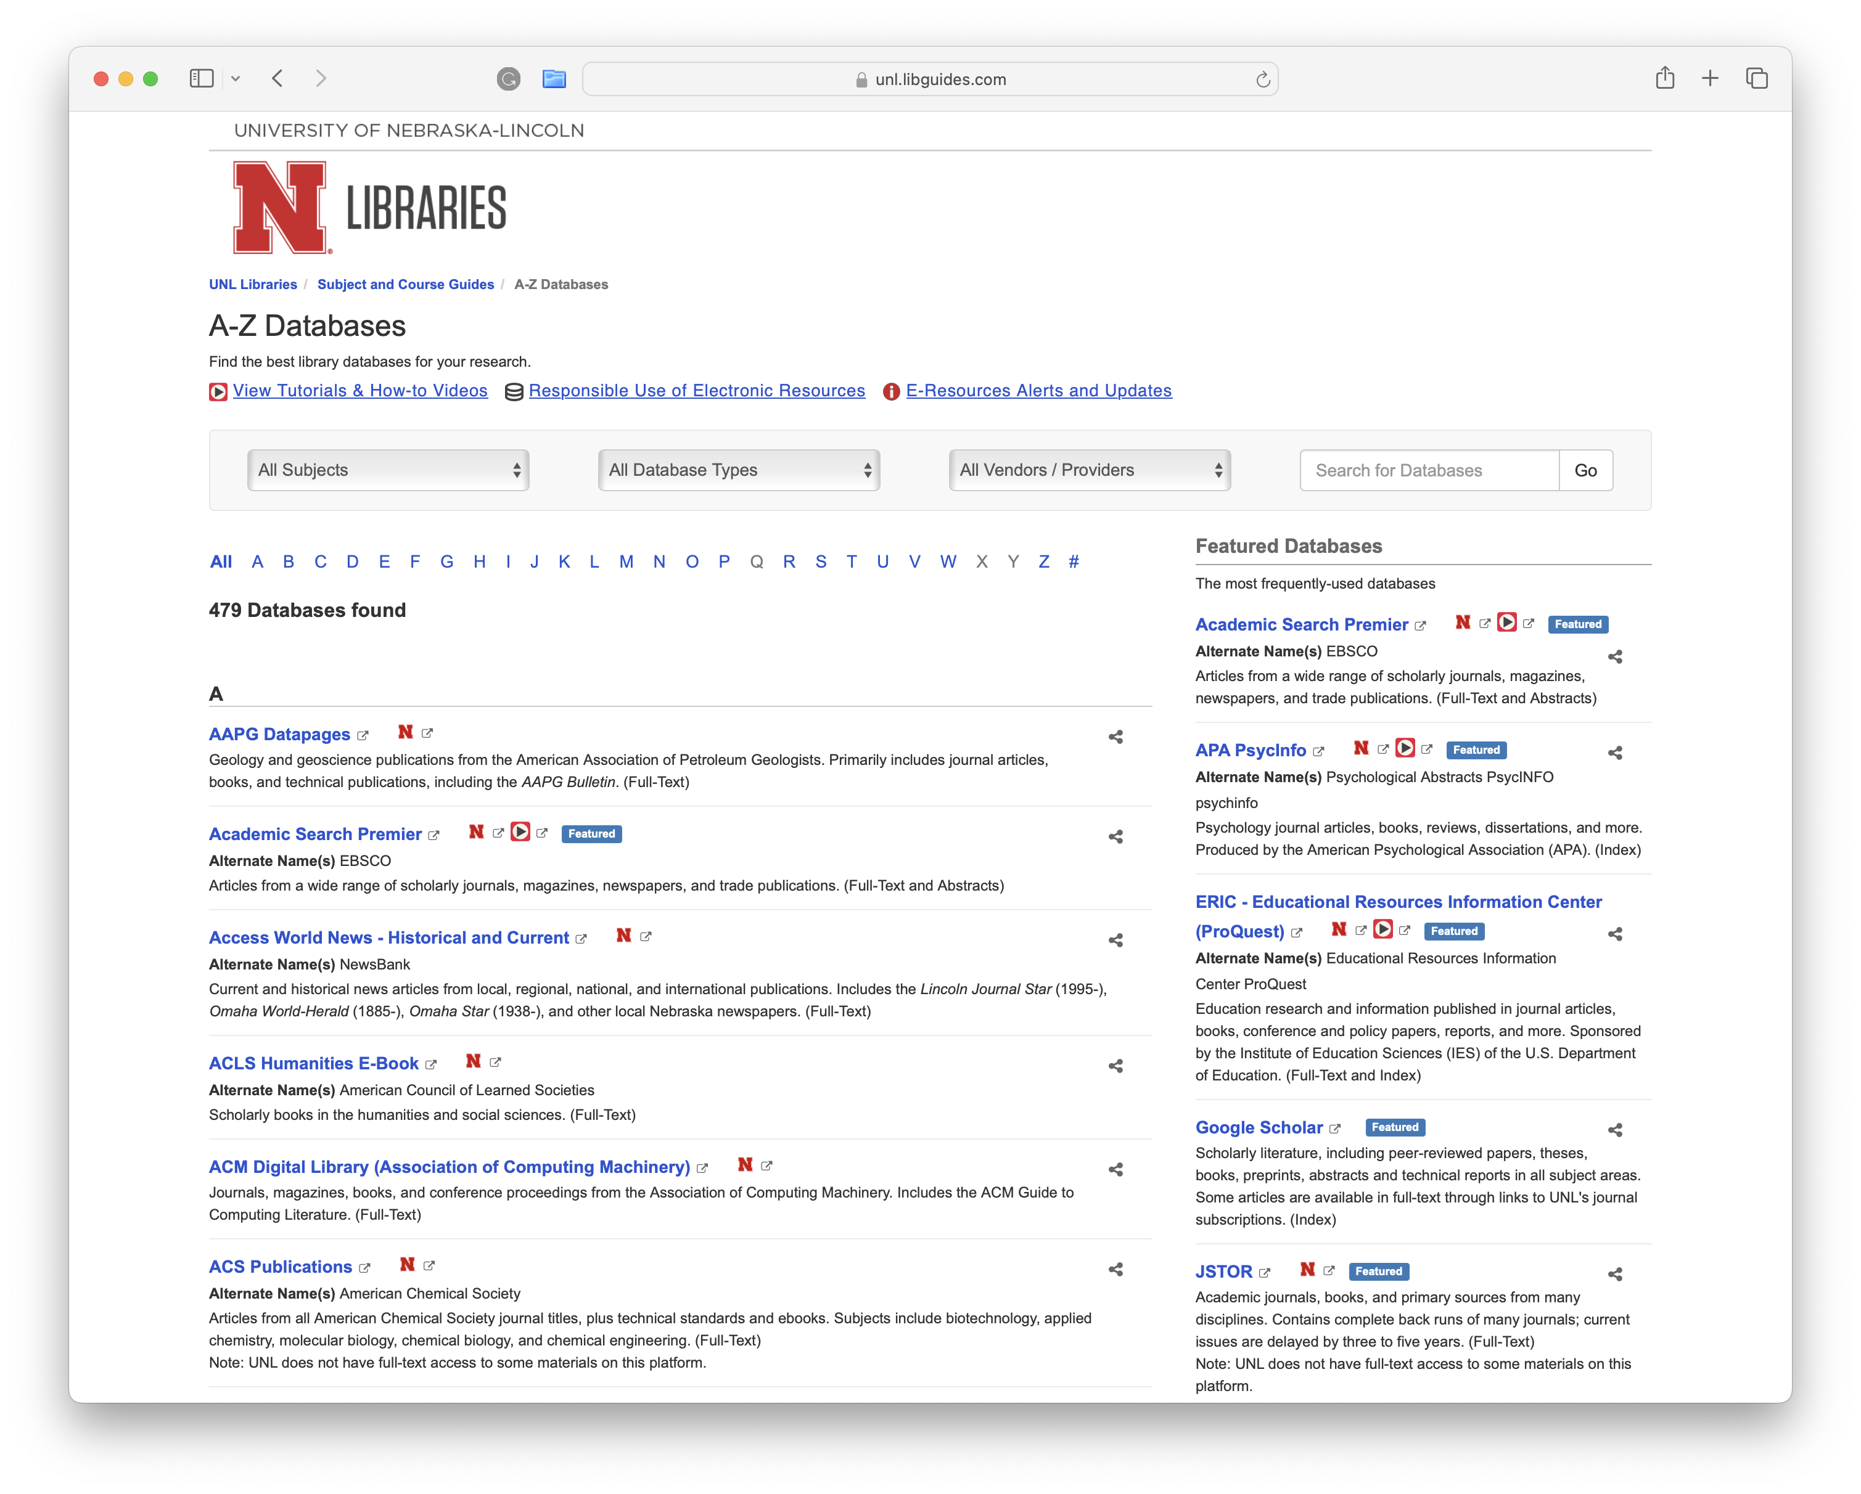Click Safari sidebar toggle icon

coord(201,78)
